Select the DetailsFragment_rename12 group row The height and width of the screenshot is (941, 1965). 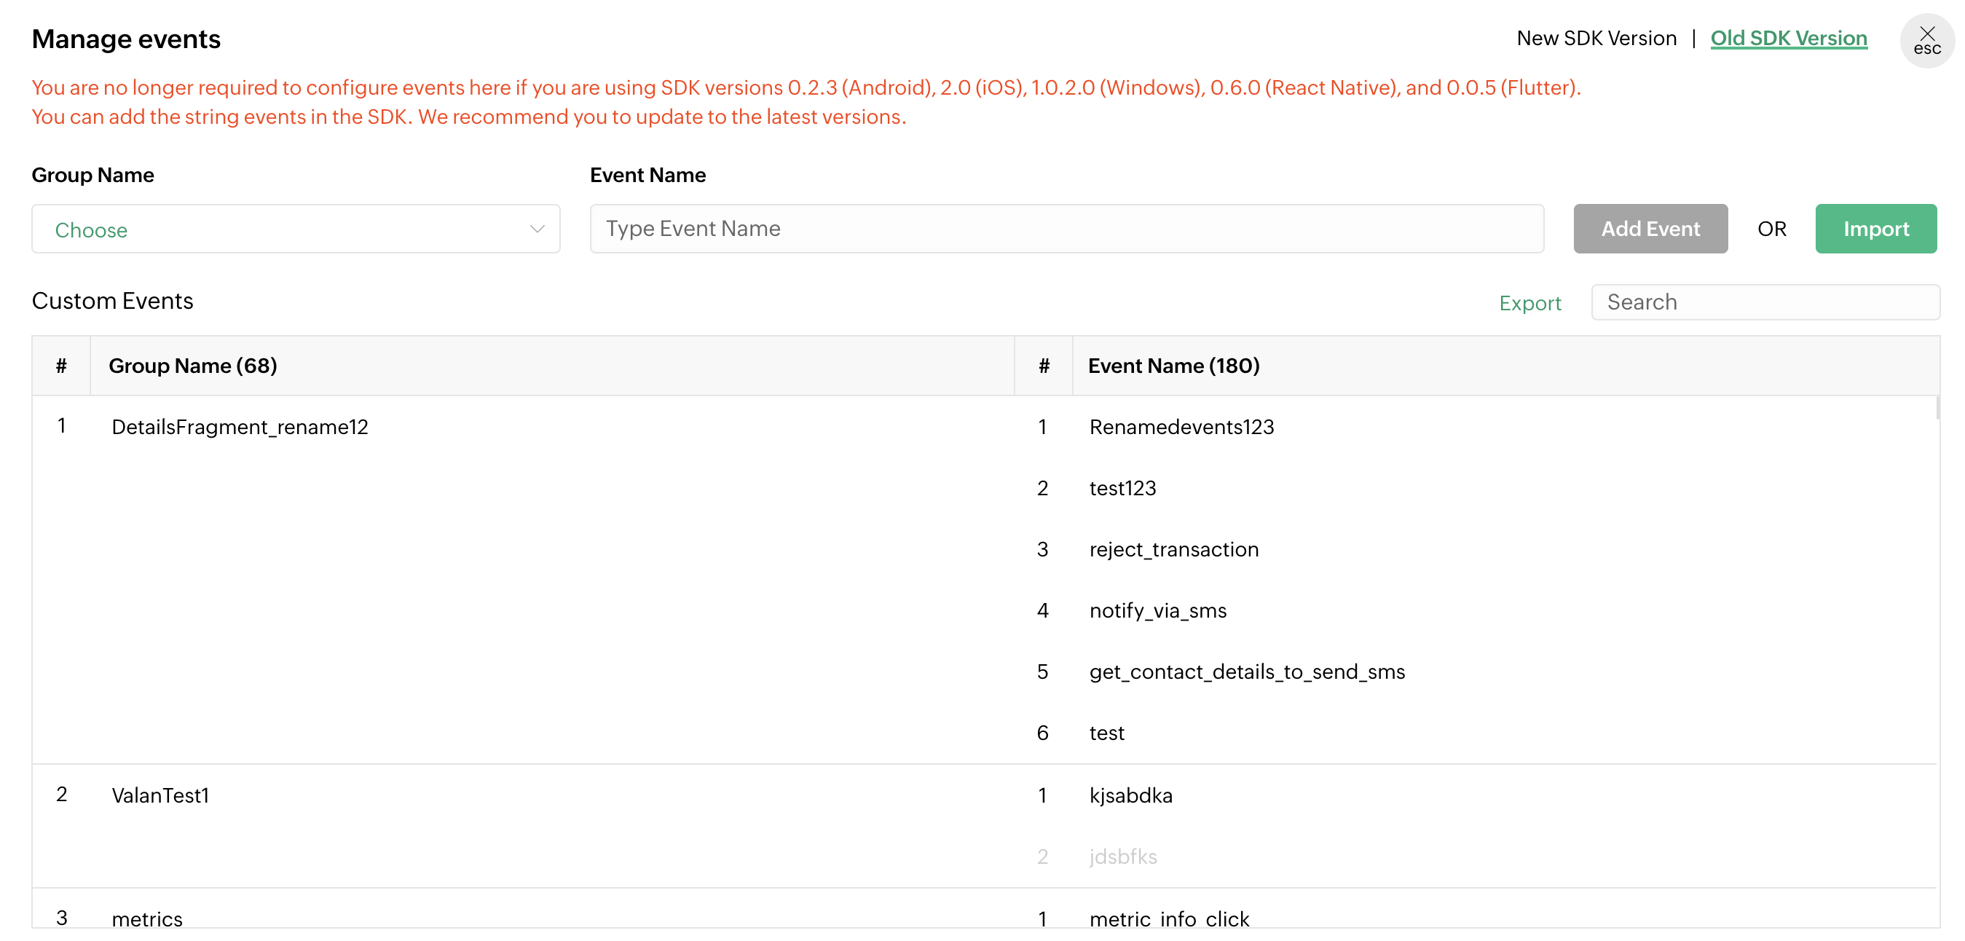pos(240,427)
